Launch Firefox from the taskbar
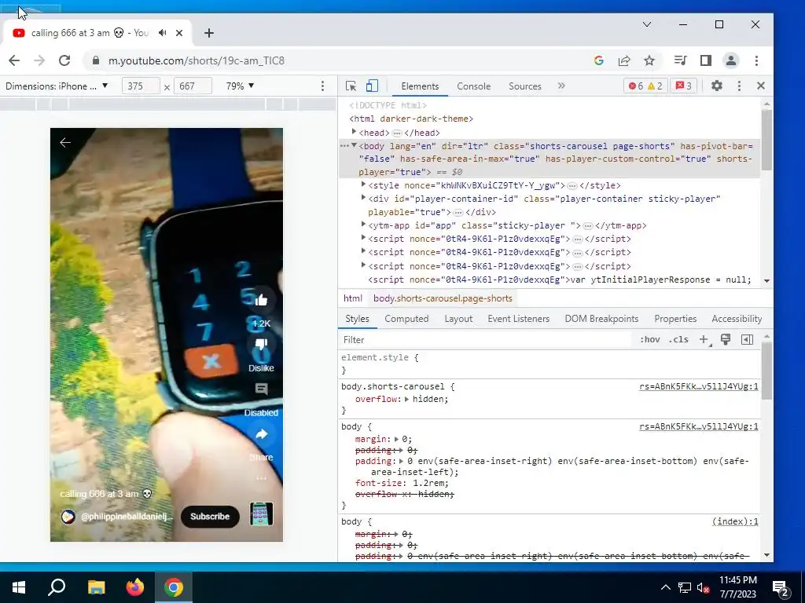Viewport: 805px width, 603px height. click(x=135, y=587)
